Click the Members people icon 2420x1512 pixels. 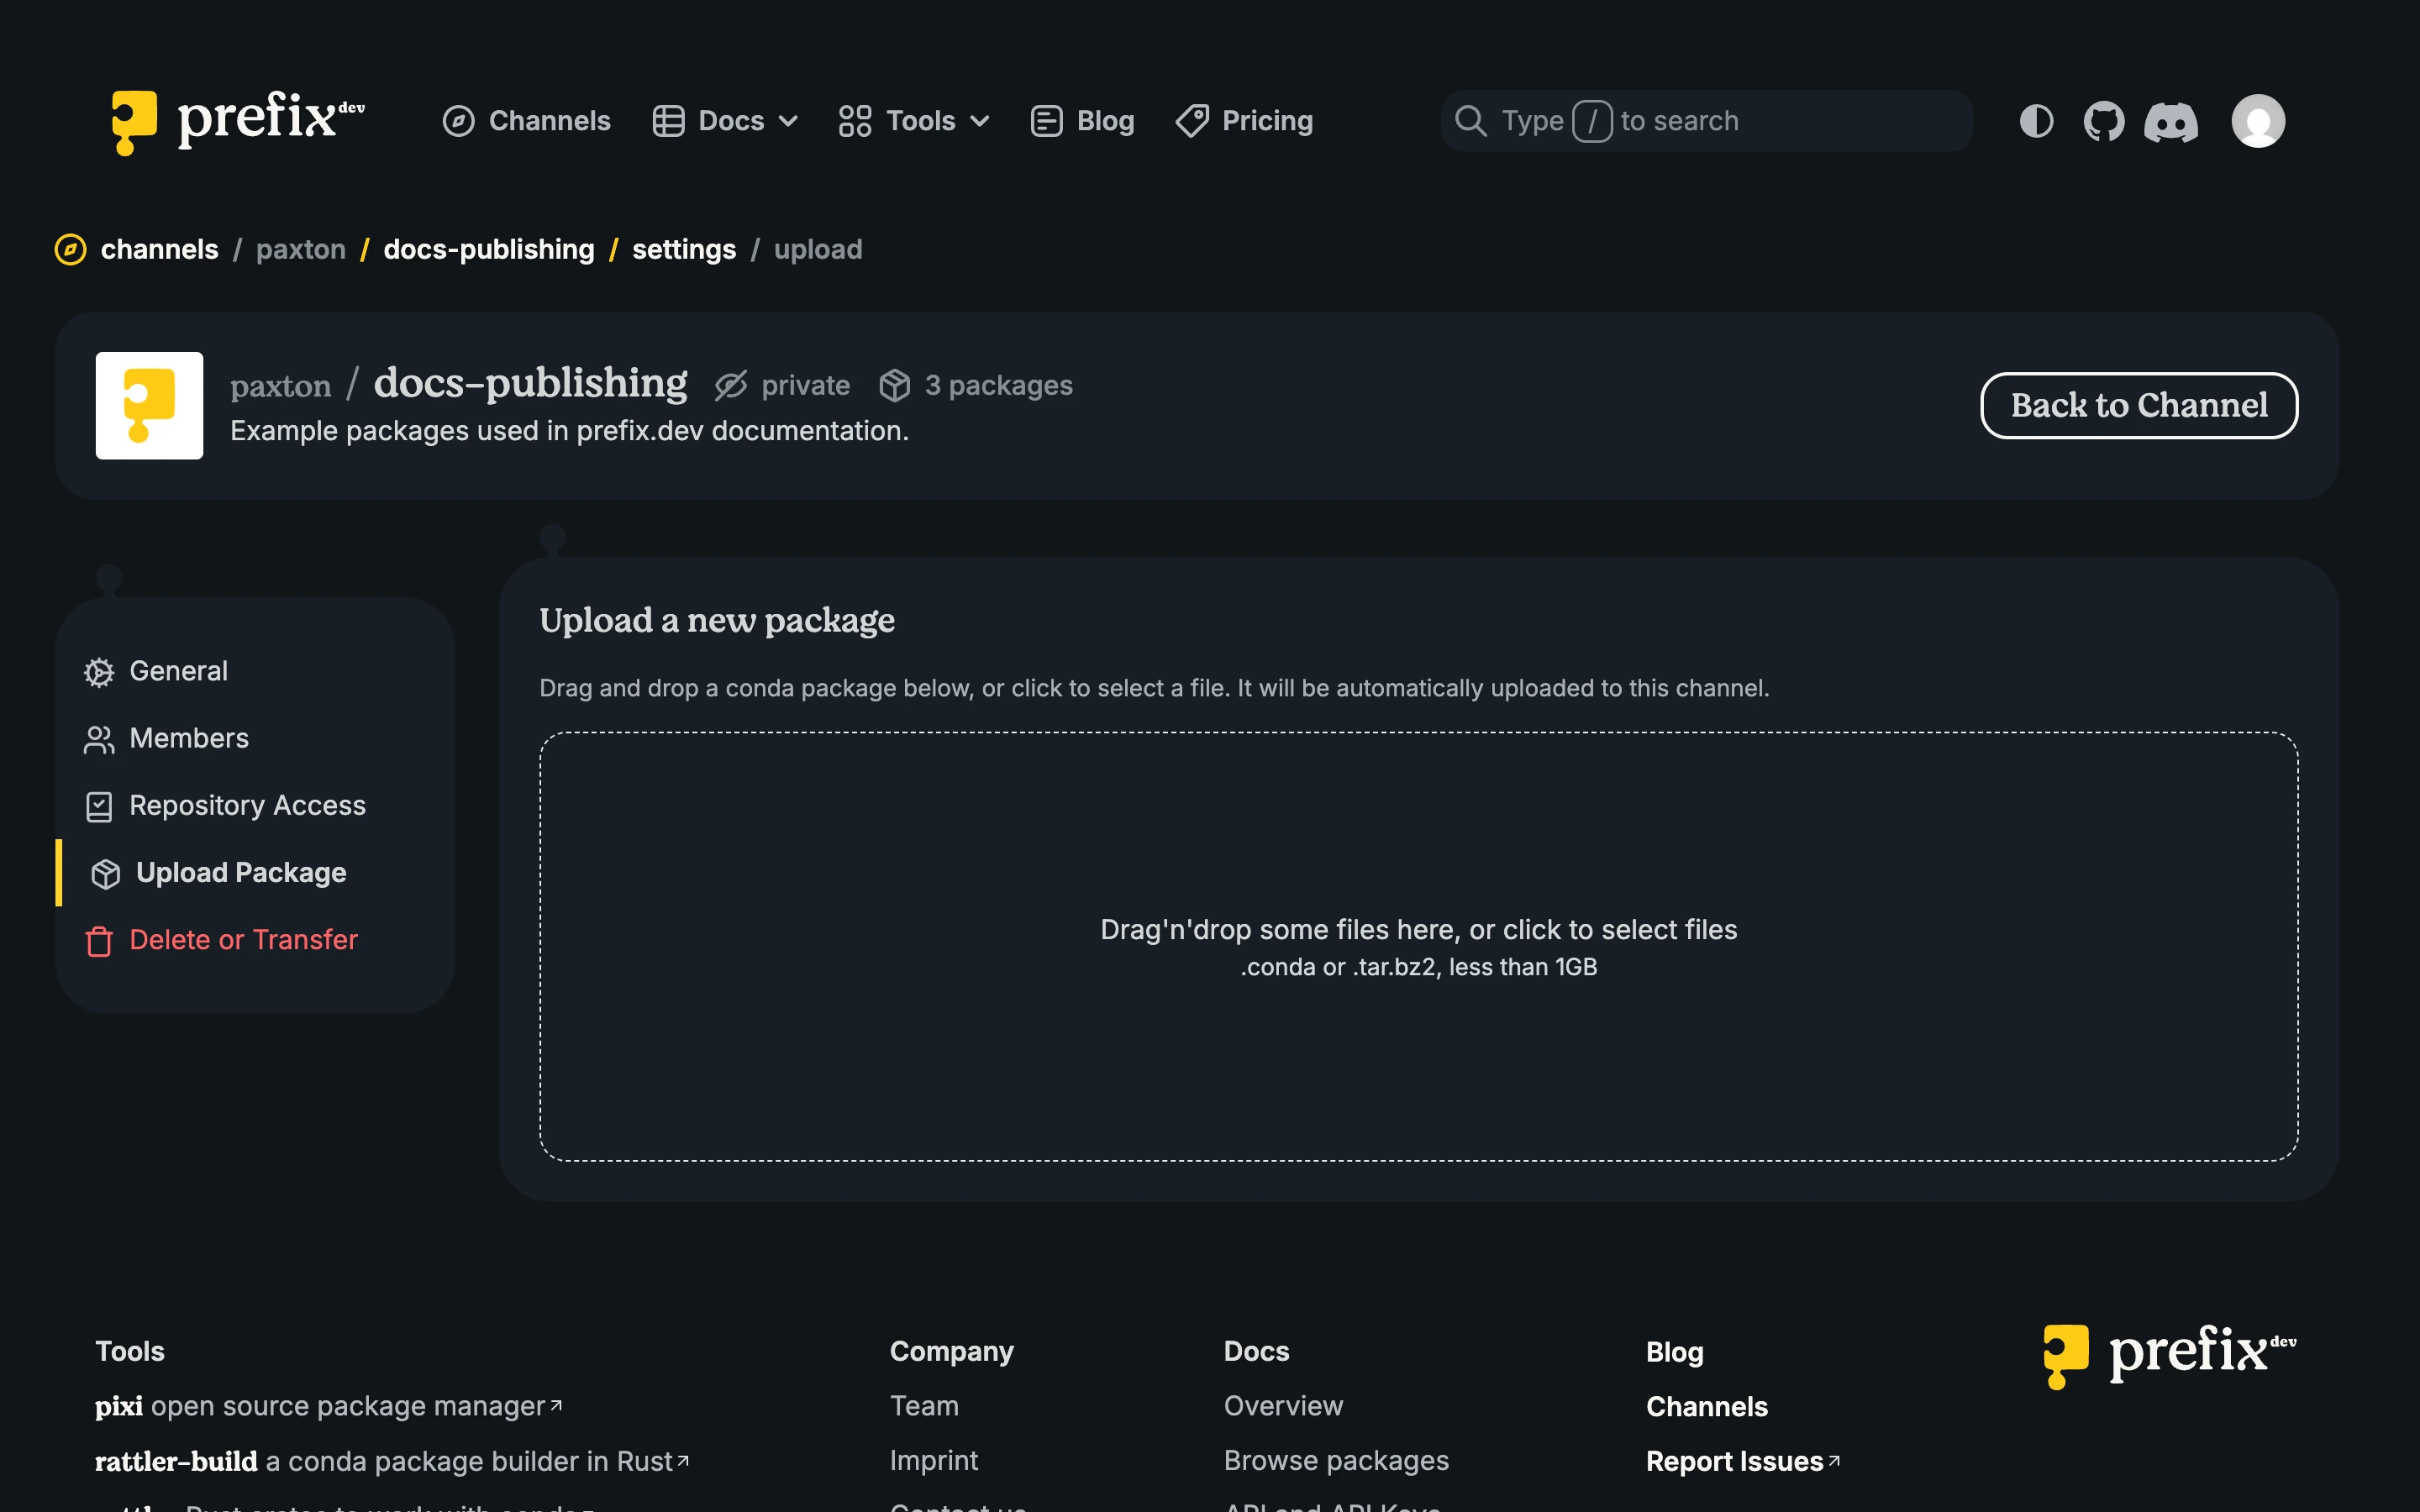pos(99,739)
